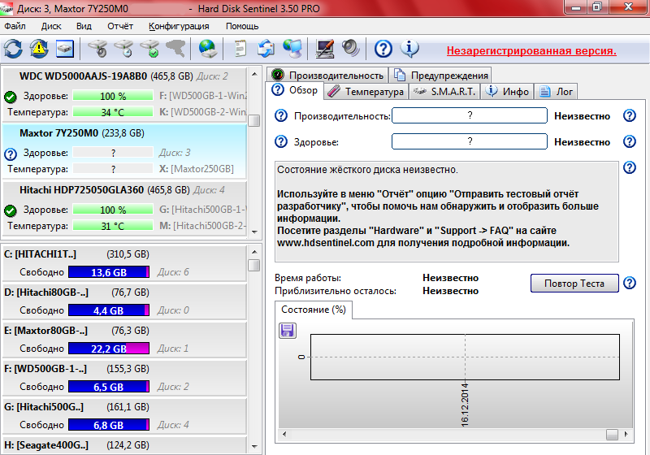Image resolution: width=650 pixels, height=455 pixels.
Task: Select the Обзор tab
Action: (x=295, y=90)
